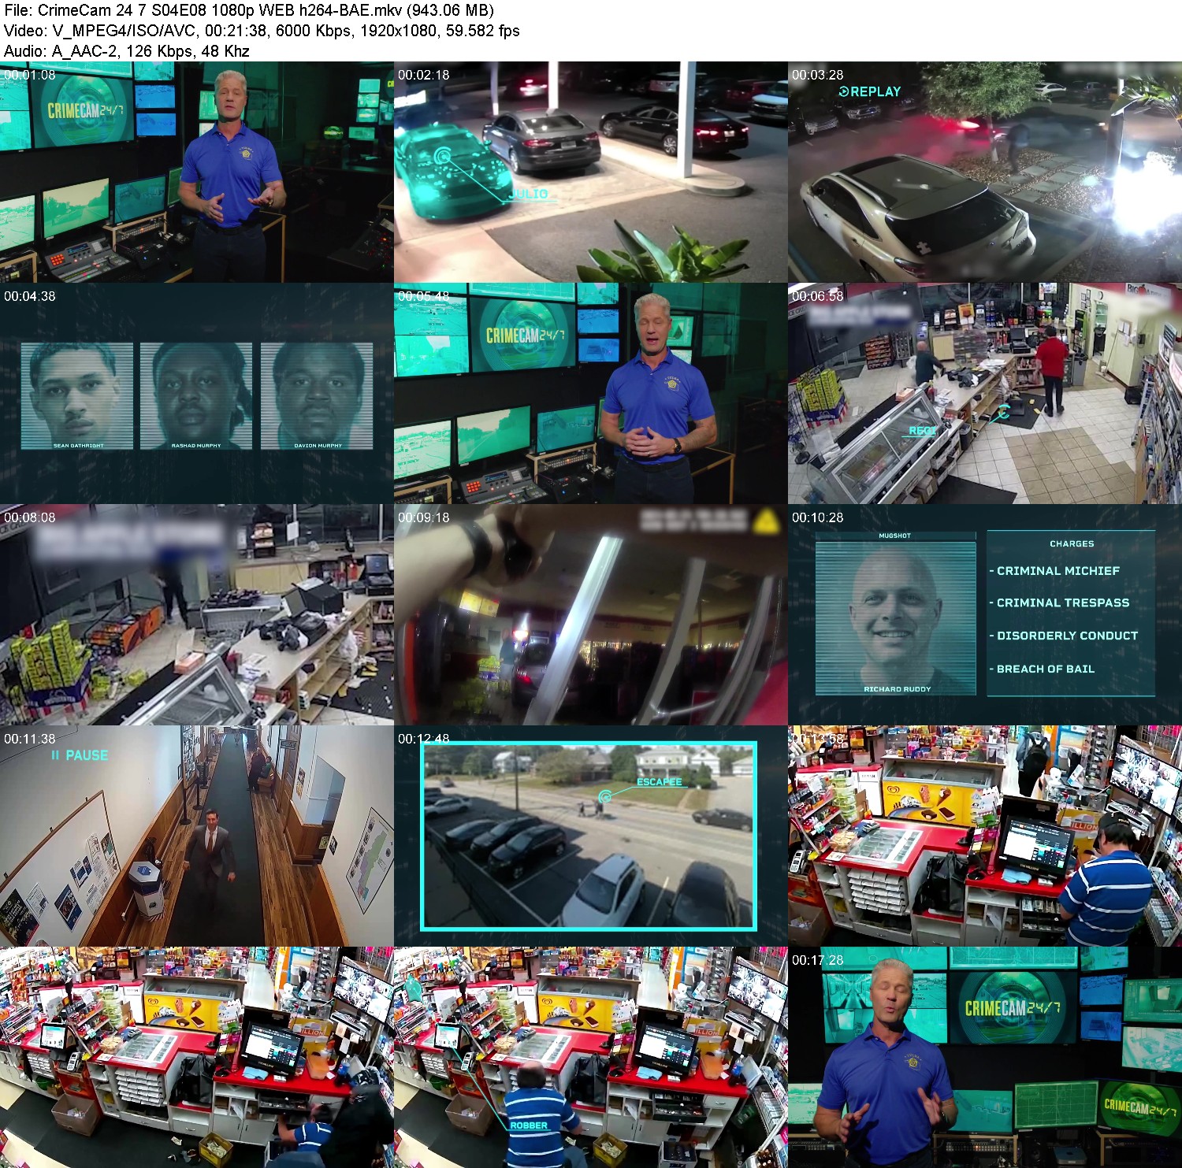1182x1168 pixels.
Task: Click the RICHARD RUDDY name caption
Action: click(897, 689)
